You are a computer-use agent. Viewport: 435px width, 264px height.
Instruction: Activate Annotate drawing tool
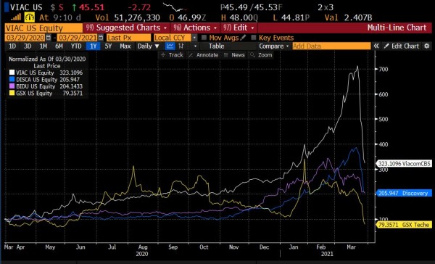click(x=203, y=55)
